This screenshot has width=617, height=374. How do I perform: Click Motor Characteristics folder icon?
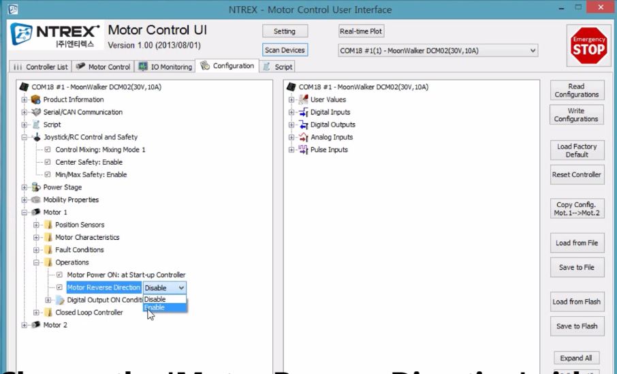tap(48, 237)
